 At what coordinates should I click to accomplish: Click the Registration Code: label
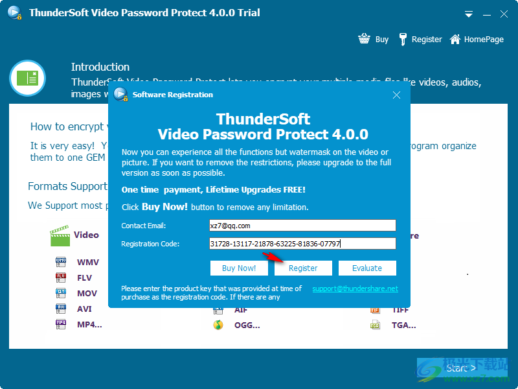150,244
